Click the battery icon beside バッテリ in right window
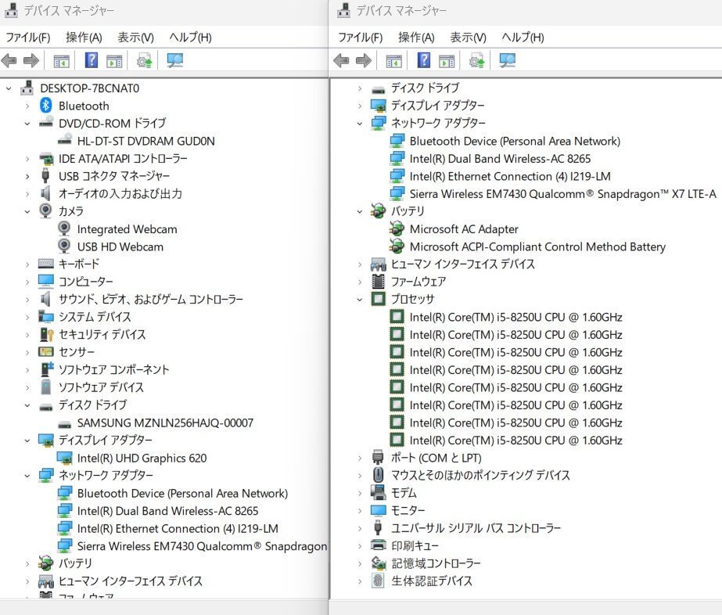Image resolution: width=722 pixels, height=615 pixels. [x=378, y=211]
